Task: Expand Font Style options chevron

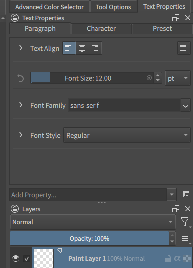Action: point(21,135)
